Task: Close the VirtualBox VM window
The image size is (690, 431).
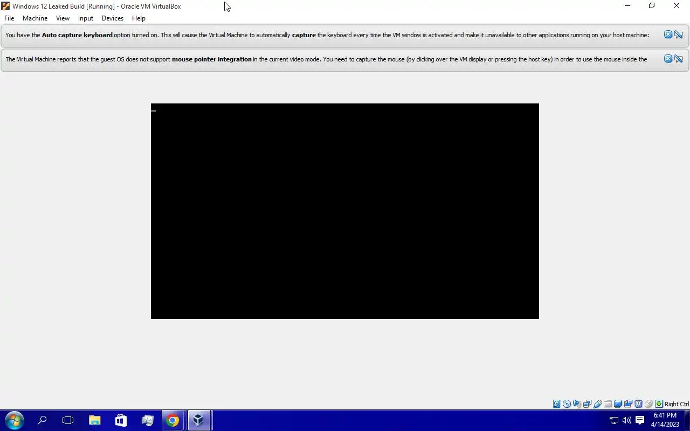Action: 677,6
